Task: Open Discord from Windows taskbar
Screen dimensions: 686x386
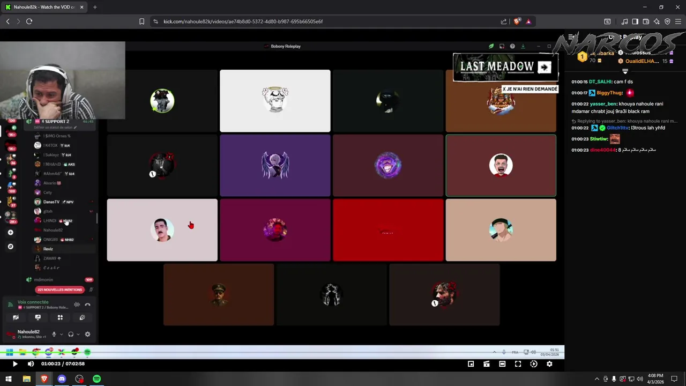Action: [x=62, y=379]
